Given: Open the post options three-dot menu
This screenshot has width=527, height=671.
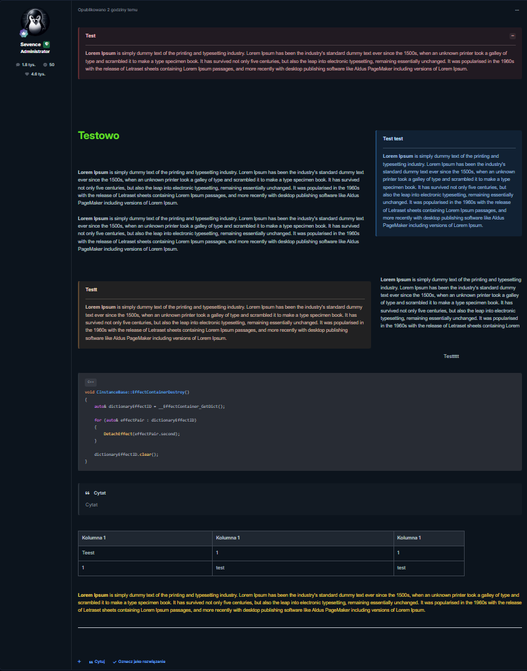Looking at the screenshot, I should [516, 10].
